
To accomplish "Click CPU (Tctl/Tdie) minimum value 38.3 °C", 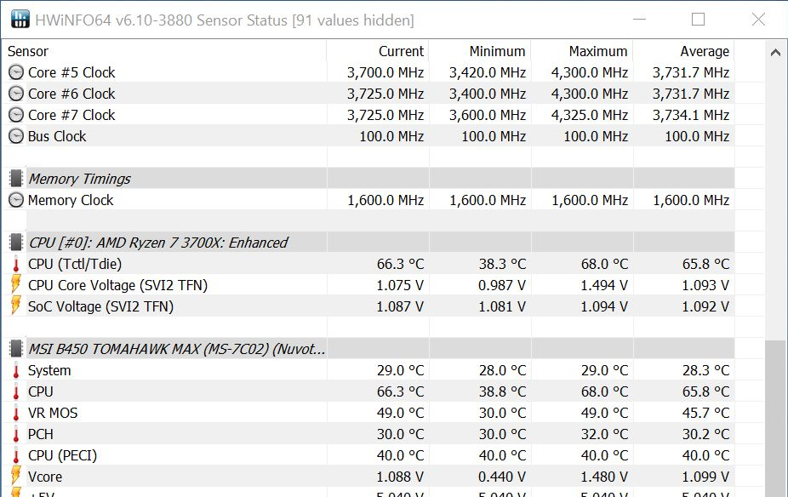I will (502, 264).
